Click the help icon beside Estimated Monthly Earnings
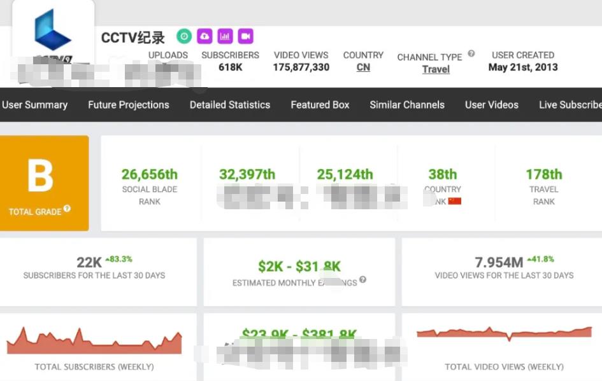The height and width of the screenshot is (381, 602). click(362, 280)
